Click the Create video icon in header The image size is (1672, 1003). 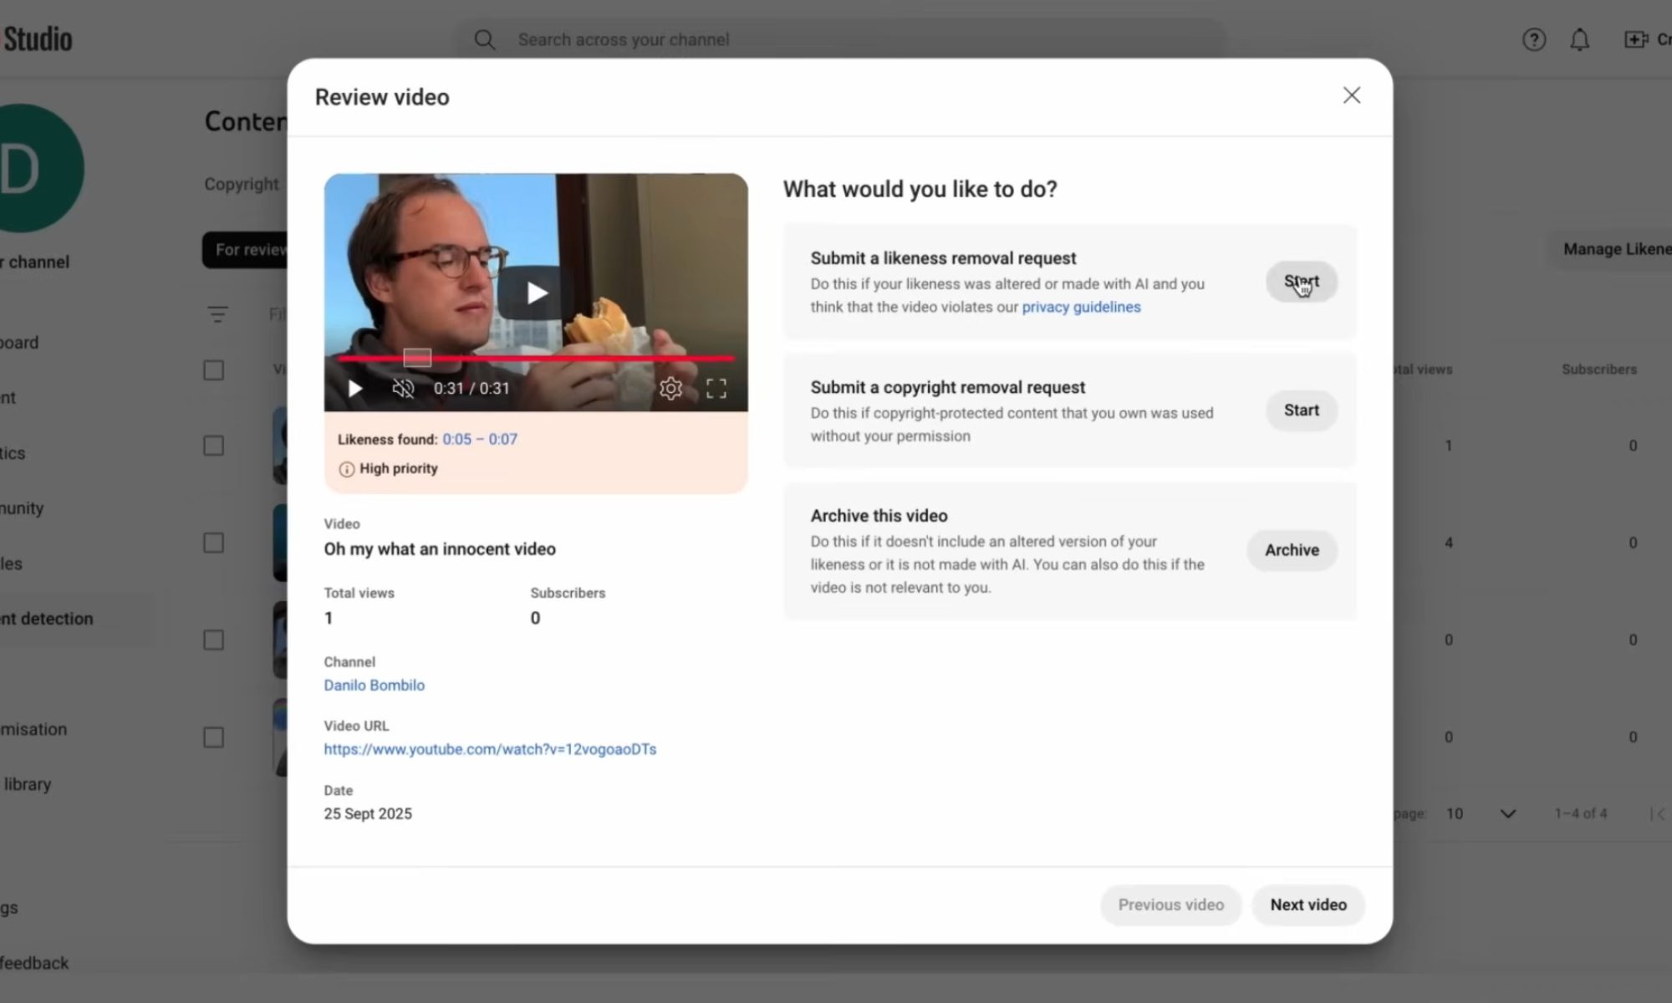coord(1635,39)
